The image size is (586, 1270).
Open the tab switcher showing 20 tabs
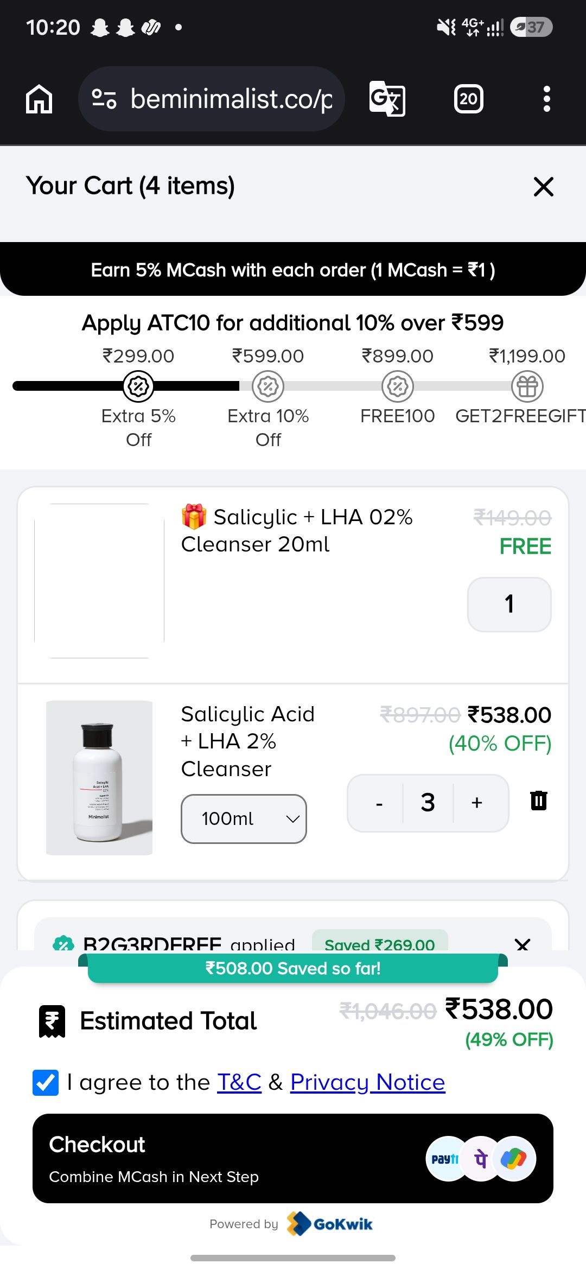click(468, 99)
